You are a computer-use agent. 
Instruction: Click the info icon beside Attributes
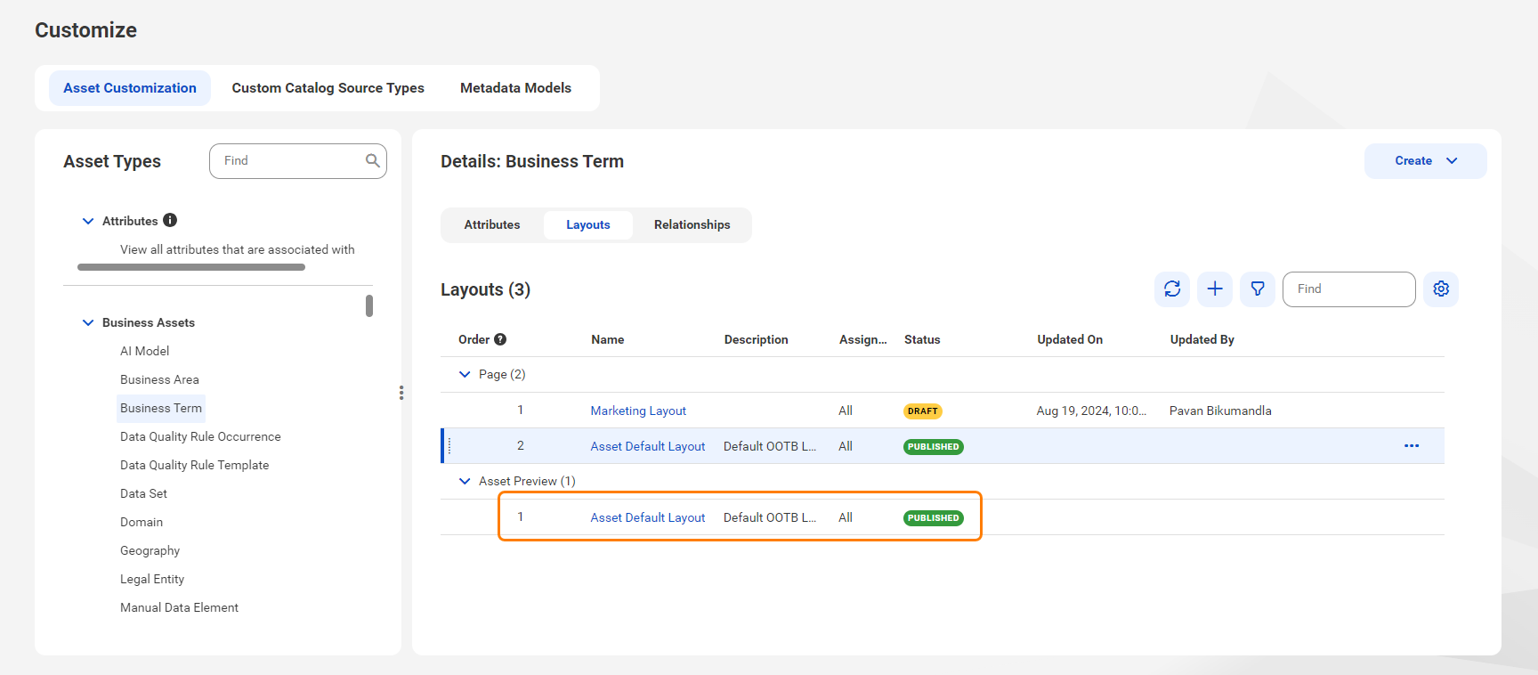coord(170,220)
